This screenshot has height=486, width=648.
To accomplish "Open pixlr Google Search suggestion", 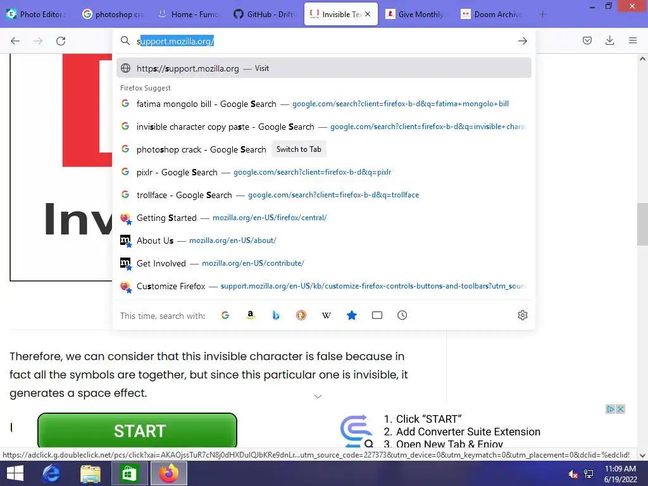I will coord(324,172).
